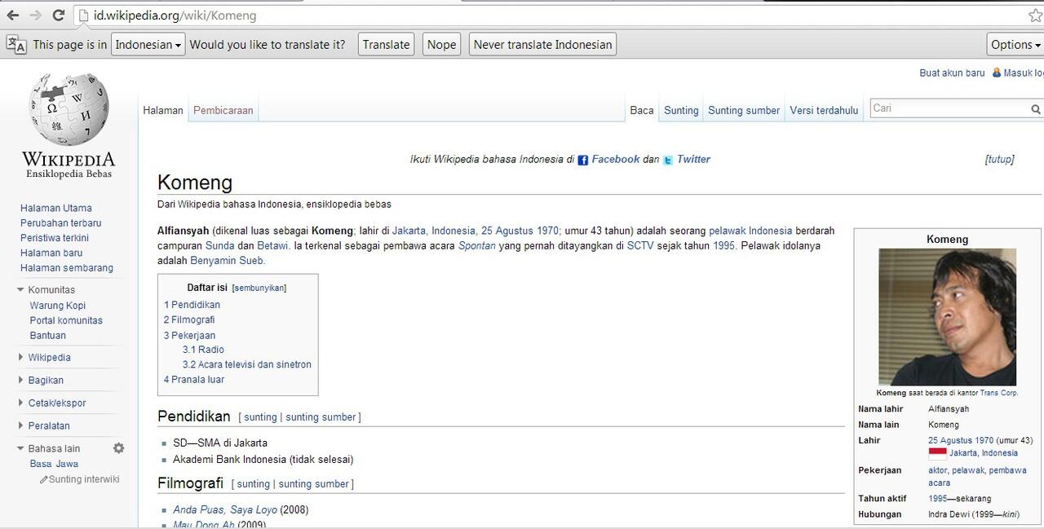Click the Facebook icon in banner
Screen dimensions: 1044x529
tap(583, 160)
